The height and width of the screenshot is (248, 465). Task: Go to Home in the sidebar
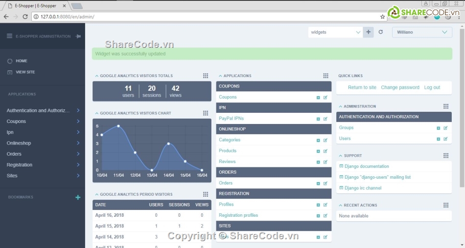[22, 61]
